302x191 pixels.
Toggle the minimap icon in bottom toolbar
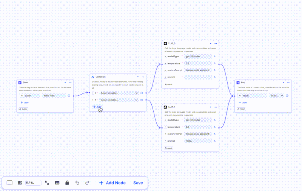[9, 183]
